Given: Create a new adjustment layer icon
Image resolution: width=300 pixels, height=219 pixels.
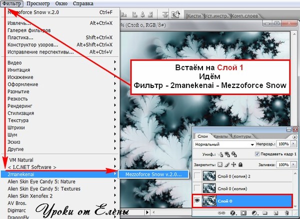Looking at the screenshot, I should pos(254,213).
